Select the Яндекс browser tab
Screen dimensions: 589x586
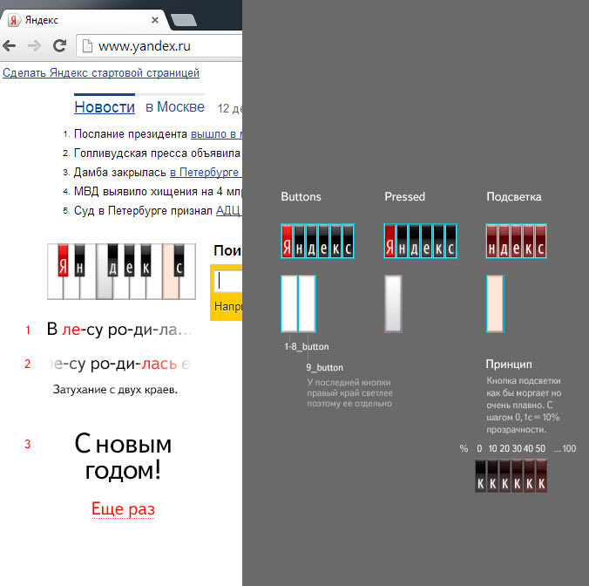pyautogui.click(x=85, y=20)
